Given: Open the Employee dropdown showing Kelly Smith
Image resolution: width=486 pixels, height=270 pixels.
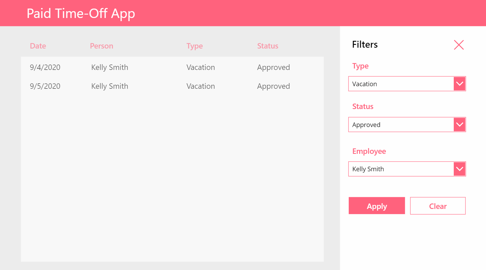Looking at the screenshot, I should coord(400,169).
